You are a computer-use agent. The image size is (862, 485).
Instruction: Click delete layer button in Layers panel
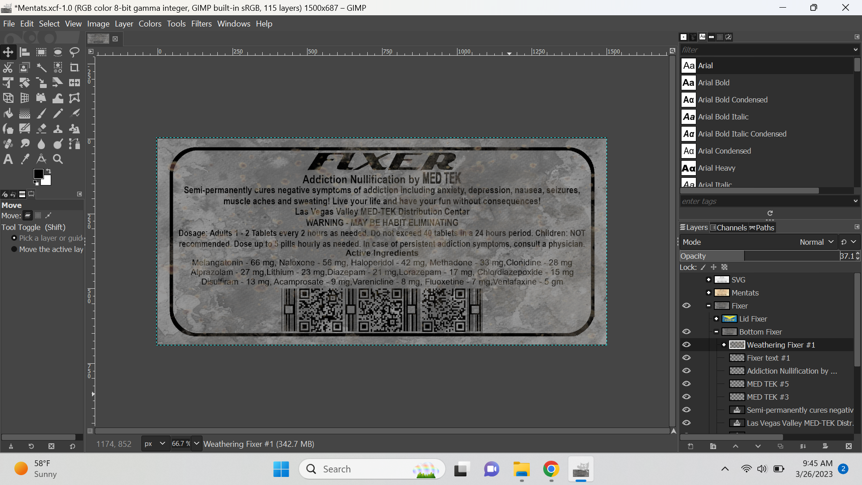pyautogui.click(x=849, y=446)
